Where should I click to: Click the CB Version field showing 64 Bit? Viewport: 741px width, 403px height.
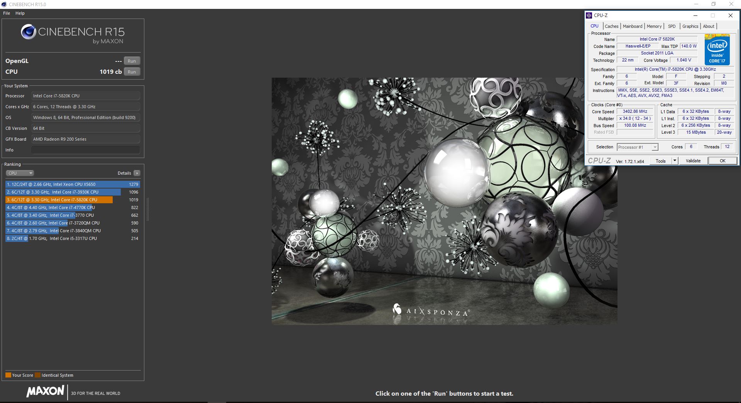(x=86, y=128)
